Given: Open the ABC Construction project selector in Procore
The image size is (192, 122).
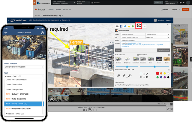Looking at the screenshot, I should (x=64, y=3).
